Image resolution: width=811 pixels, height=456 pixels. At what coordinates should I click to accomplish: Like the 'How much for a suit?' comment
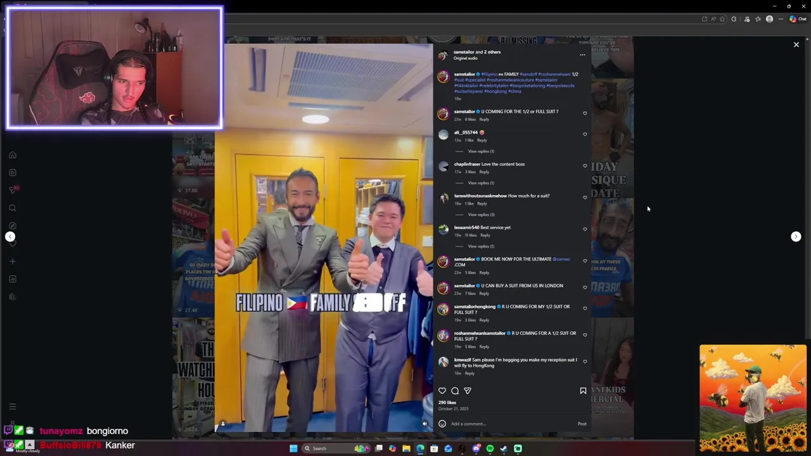(585, 198)
